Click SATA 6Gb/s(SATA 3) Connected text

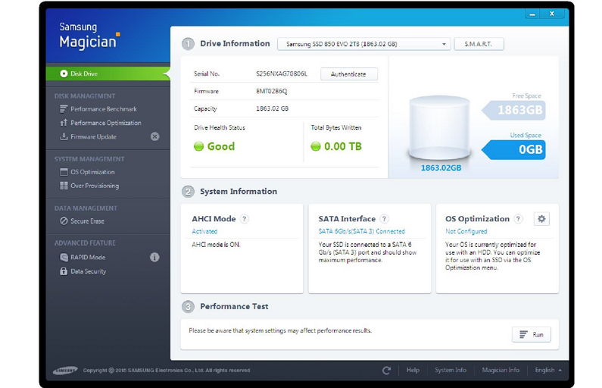click(x=361, y=231)
